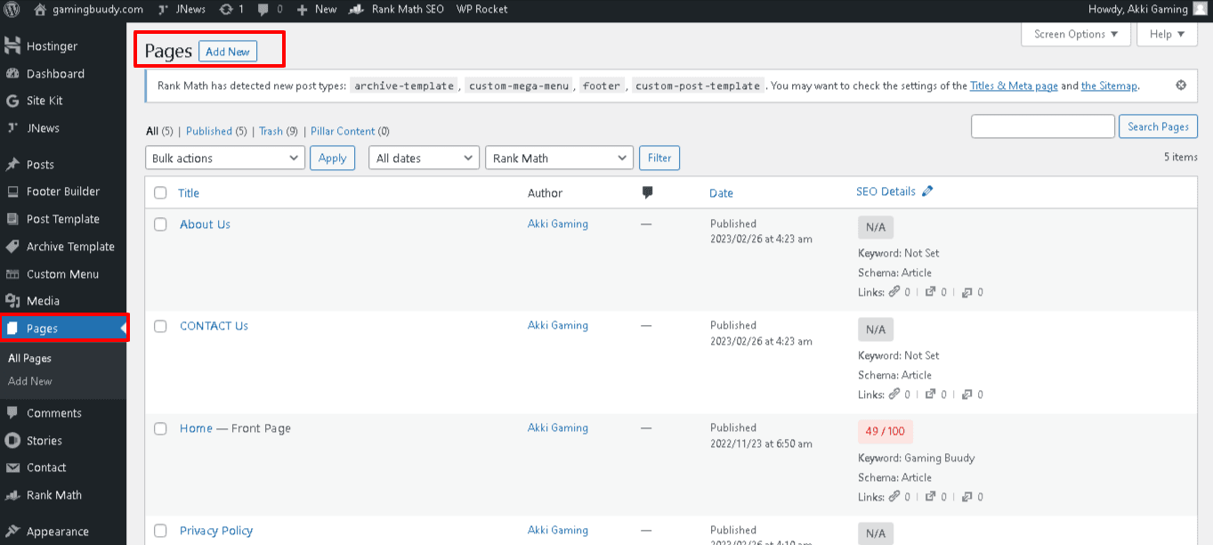Open the comments bubble icon in admin bar

coord(261,10)
